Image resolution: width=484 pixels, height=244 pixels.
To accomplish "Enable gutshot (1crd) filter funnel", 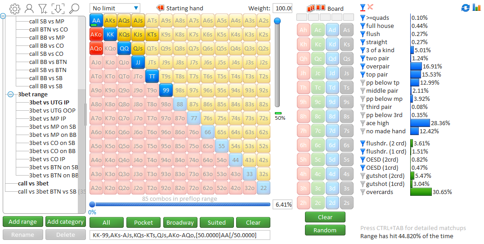I will pyautogui.click(x=363, y=184).
